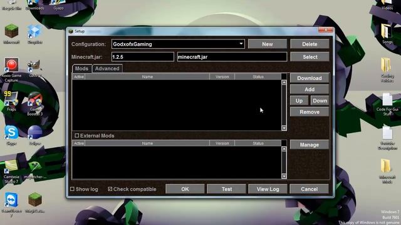Open the Eclipse desktop shortcut
Screen dimensions: 401x225
point(35,135)
